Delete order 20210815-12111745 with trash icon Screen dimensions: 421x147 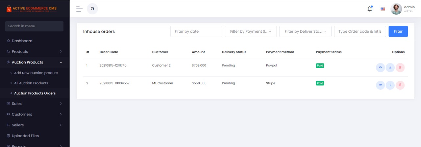coord(400,67)
